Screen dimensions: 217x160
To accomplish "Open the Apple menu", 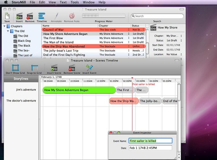I will [x=6, y=2].
